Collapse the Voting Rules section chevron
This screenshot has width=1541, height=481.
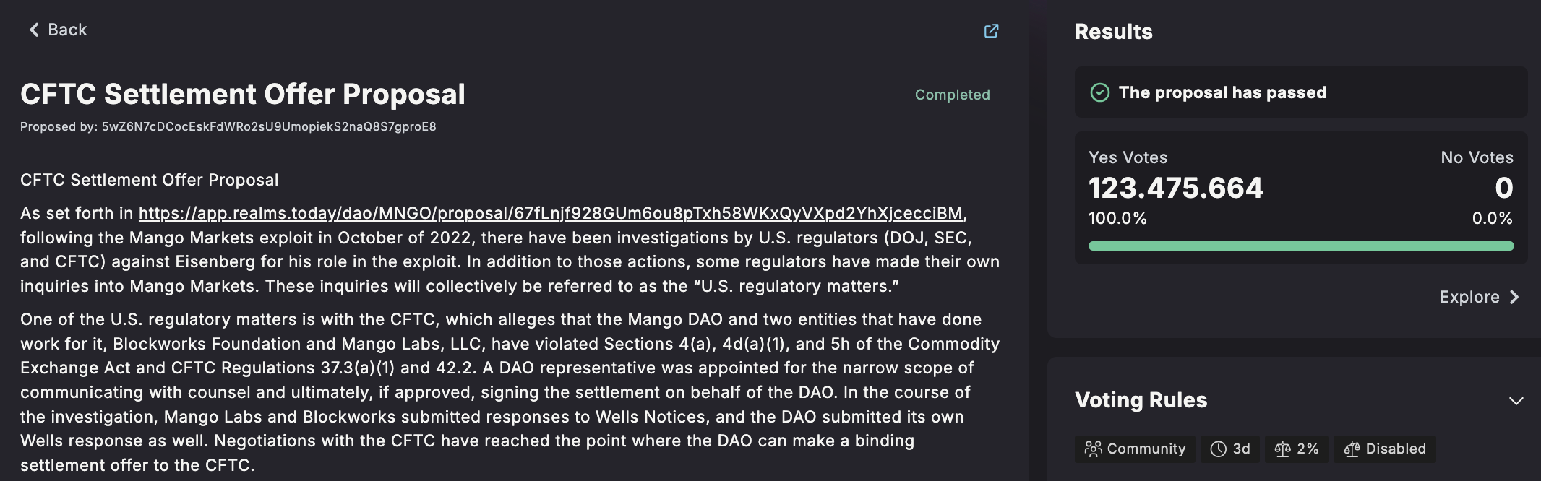tap(1516, 401)
